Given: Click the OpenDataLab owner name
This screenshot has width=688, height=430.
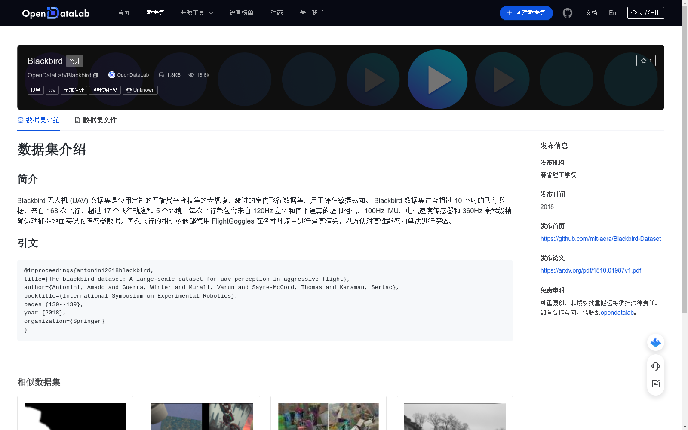Looking at the screenshot, I should tap(133, 75).
